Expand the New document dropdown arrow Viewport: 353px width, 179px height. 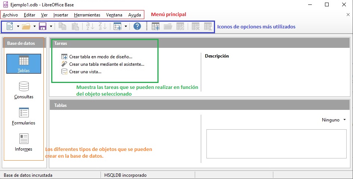tap(18, 26)
